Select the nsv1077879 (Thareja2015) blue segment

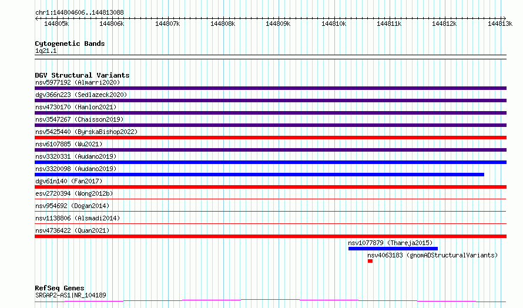[393, 249]
